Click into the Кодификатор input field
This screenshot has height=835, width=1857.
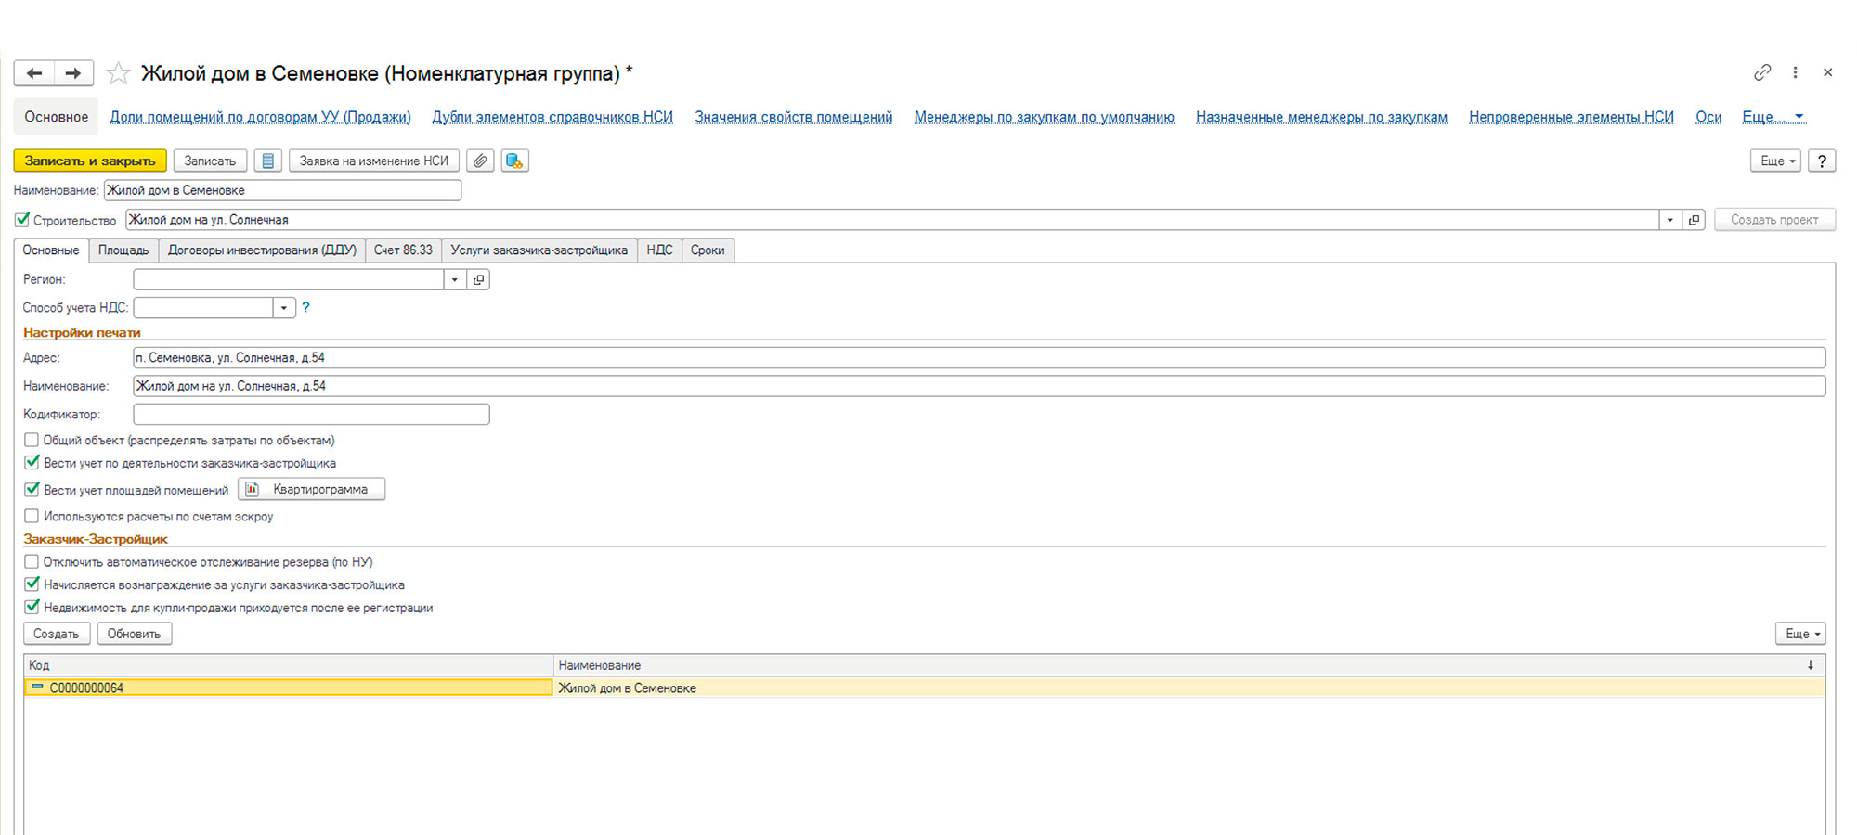click(x=311, y=414)
